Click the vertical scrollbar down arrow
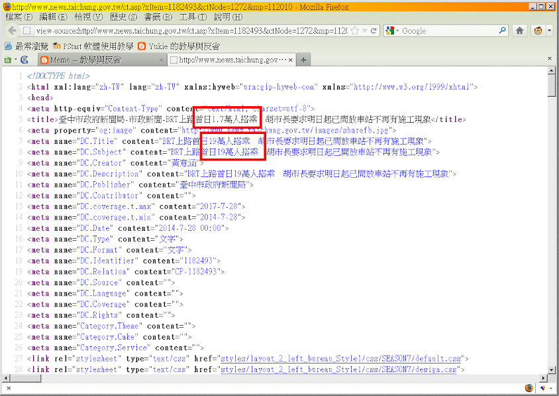Viewport: 559px width, 396px height. [552, 370]
